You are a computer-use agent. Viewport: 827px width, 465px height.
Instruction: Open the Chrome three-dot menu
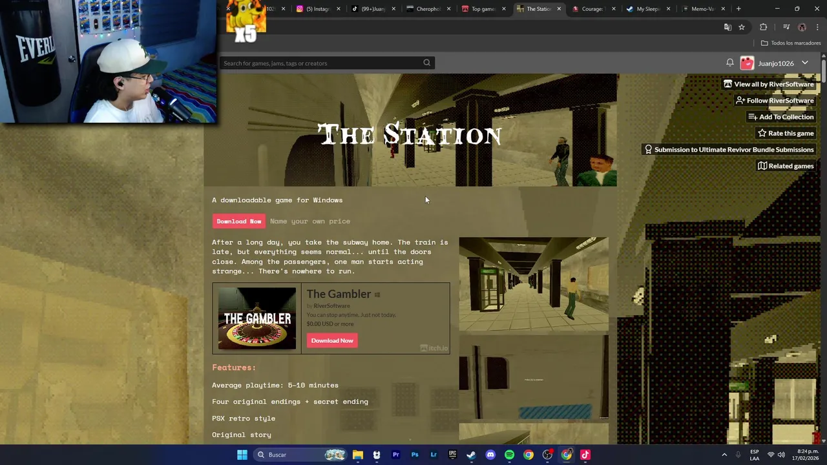[817, 27]
